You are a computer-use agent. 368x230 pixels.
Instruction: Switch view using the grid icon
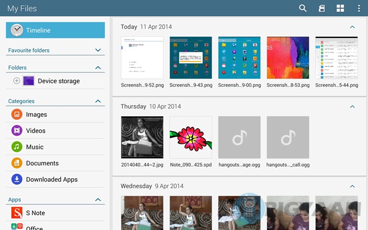click(340, 8)
